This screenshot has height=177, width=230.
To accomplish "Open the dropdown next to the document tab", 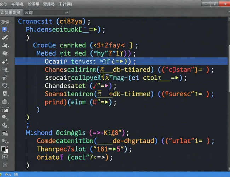I will coord(67,12).
